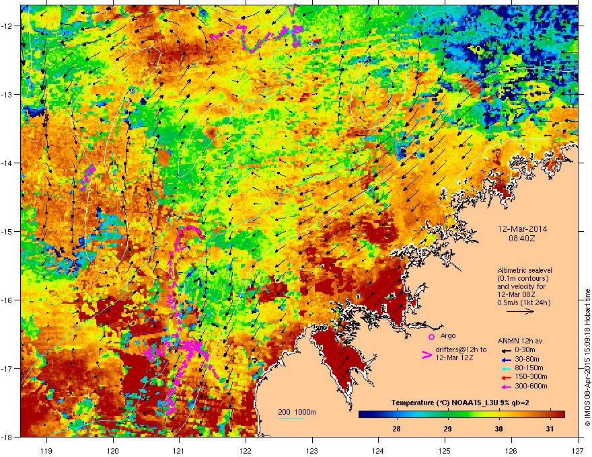Click the time label 08:40Z

pos(522,239)
